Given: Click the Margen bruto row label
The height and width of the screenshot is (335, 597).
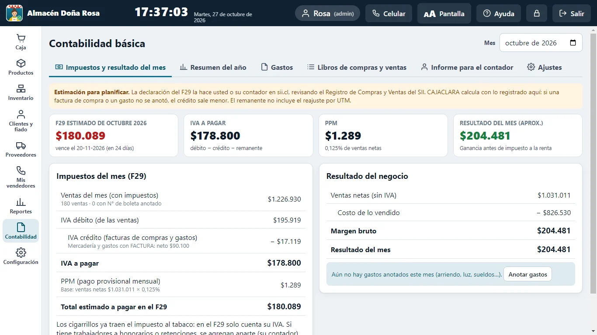Looking at the screenshot, I should coord(354,231).
